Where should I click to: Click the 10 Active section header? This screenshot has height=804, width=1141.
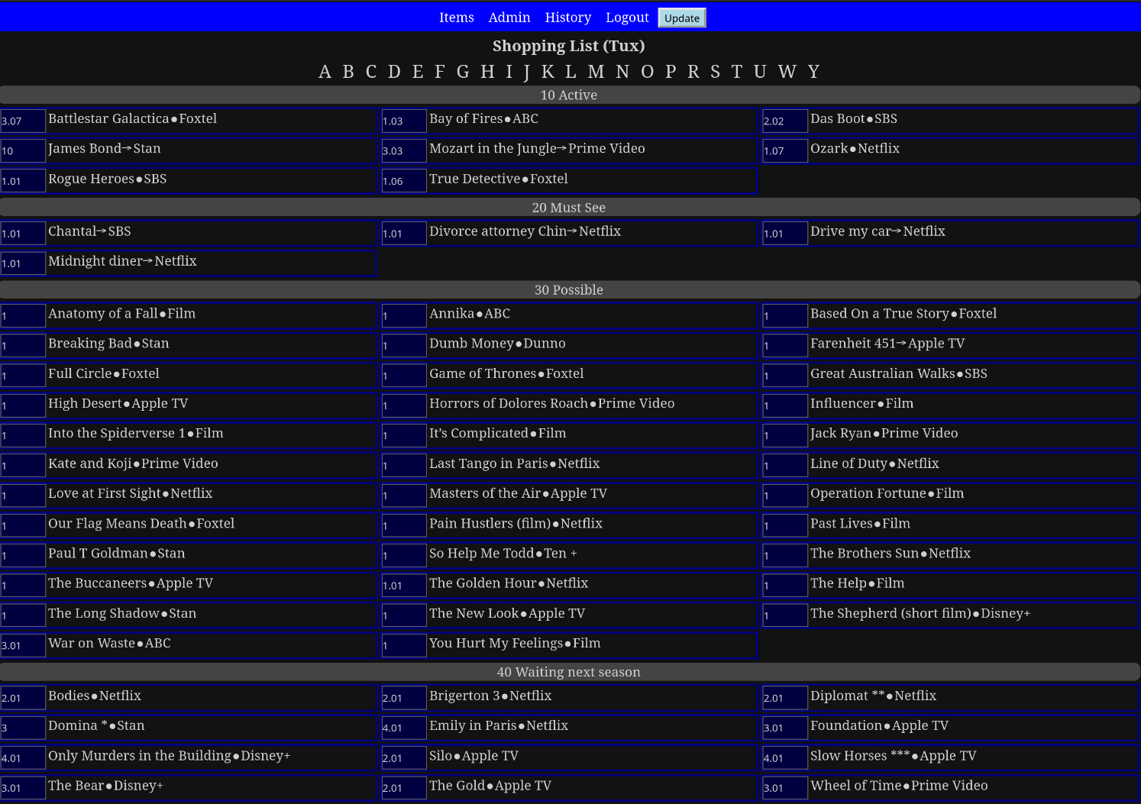(570, 95)
